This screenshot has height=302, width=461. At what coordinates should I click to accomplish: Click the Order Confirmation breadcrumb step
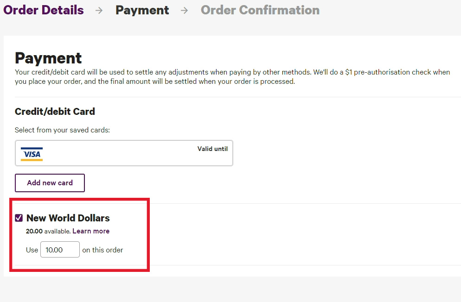[x=260, y=10]
